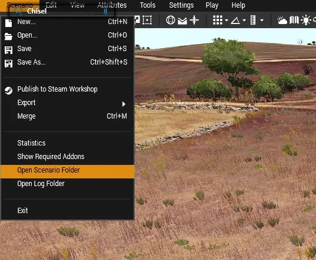Open the Scenario menu
Screen dimensions: 316x260
(20, 5)
